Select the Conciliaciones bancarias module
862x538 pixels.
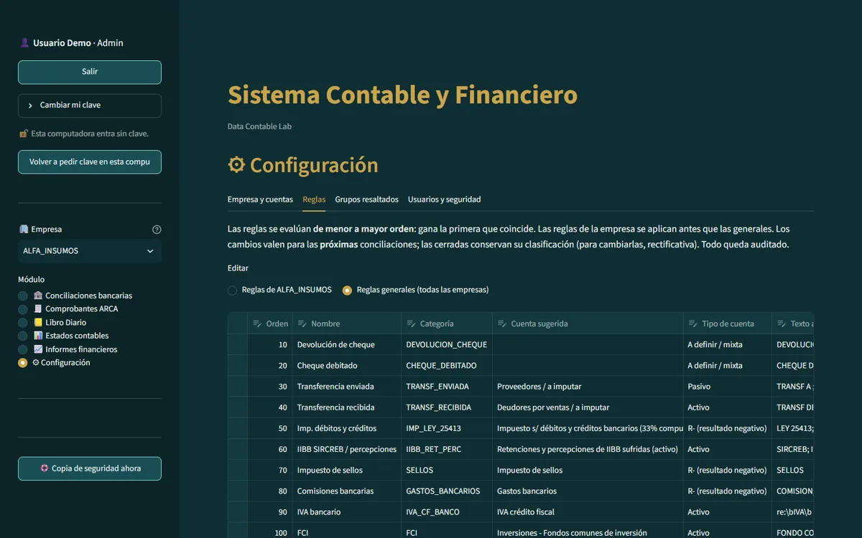click(75, 296)
